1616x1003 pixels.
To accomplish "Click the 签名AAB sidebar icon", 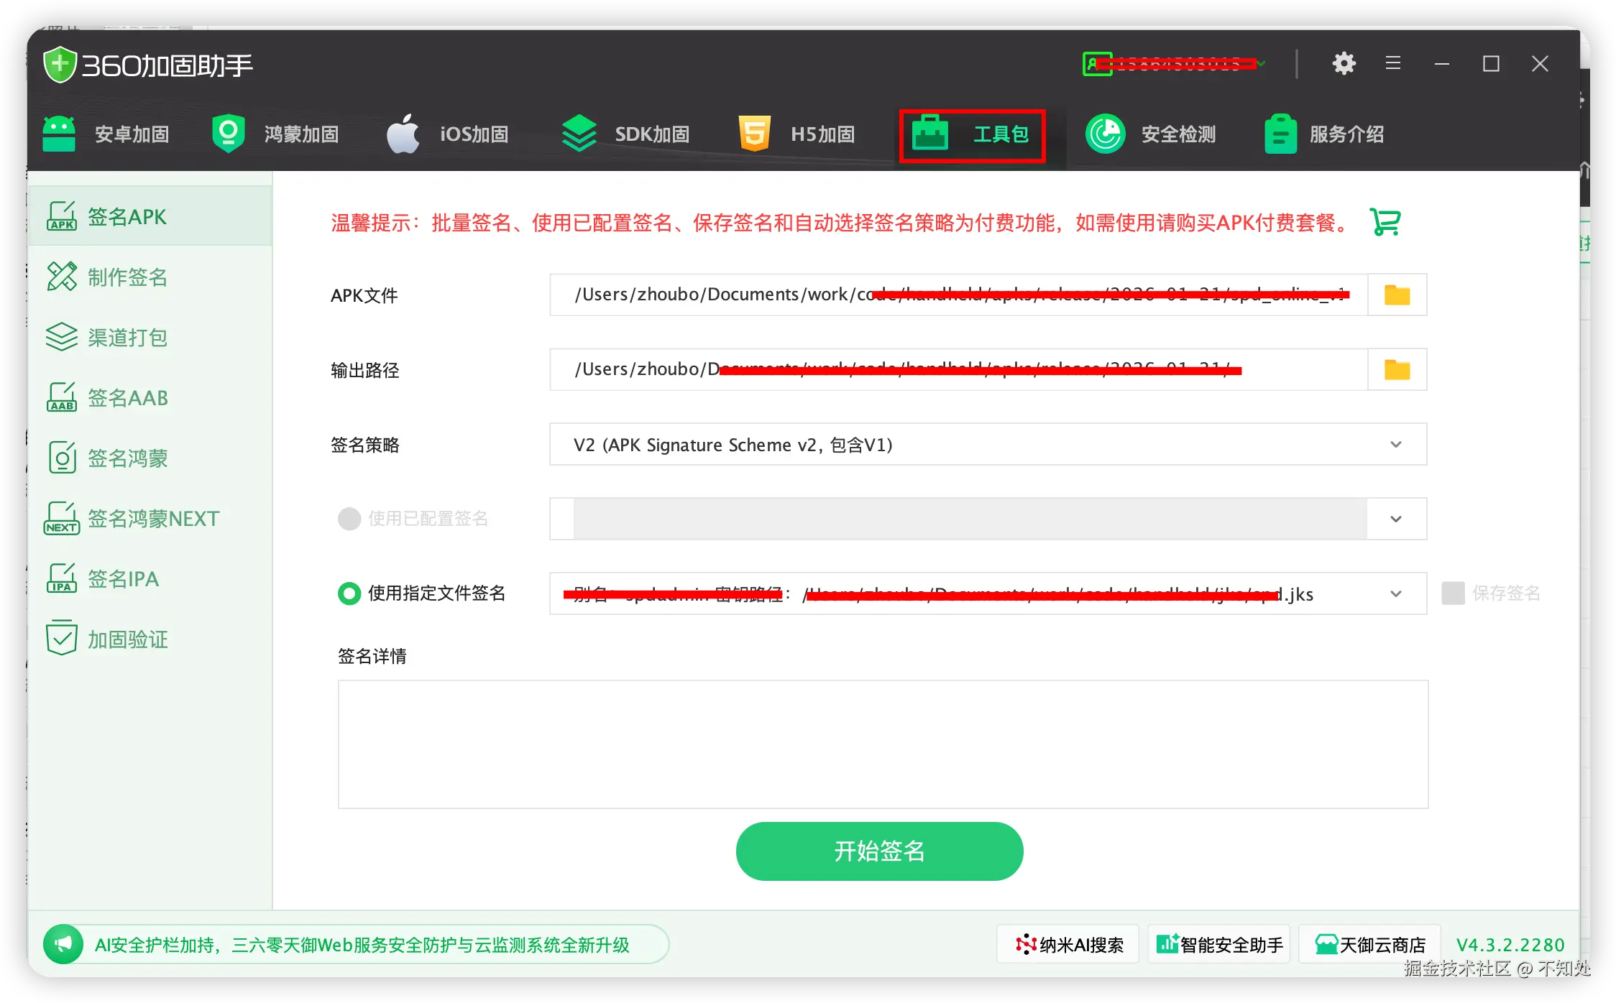I will click(62, 397).
